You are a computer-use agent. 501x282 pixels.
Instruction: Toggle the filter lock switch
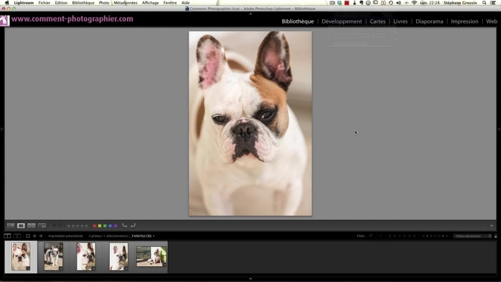[x=496, y=236]
